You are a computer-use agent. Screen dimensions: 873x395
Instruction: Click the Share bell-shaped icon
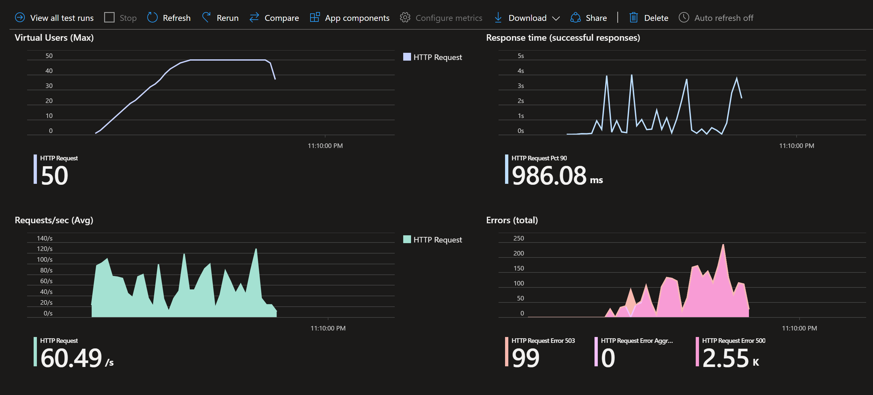(576, 17)
